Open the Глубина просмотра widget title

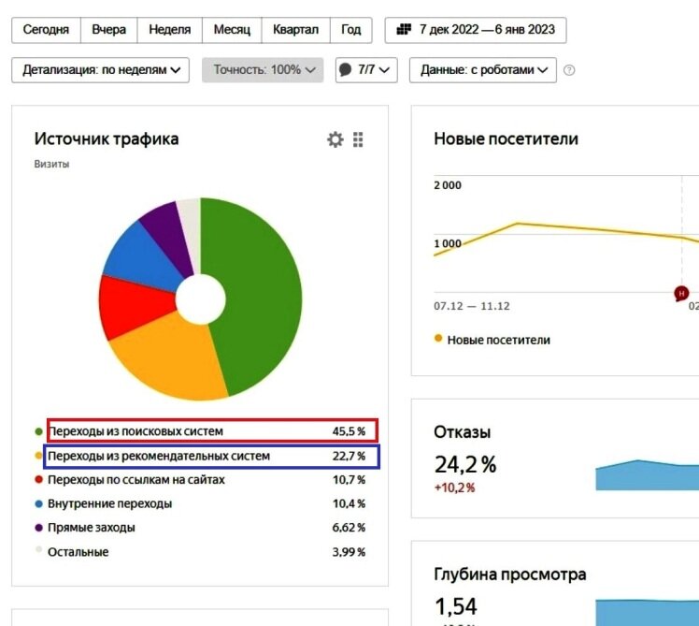tap(510, 575)
